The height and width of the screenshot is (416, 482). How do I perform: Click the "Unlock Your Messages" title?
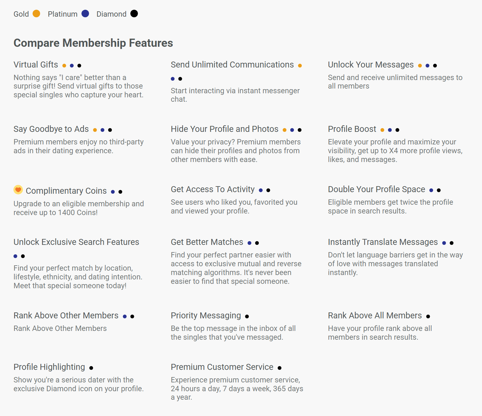coord(371,65)
